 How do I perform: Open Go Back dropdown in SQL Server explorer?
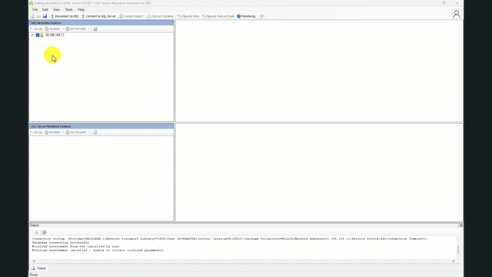click(x=64, y=132)
